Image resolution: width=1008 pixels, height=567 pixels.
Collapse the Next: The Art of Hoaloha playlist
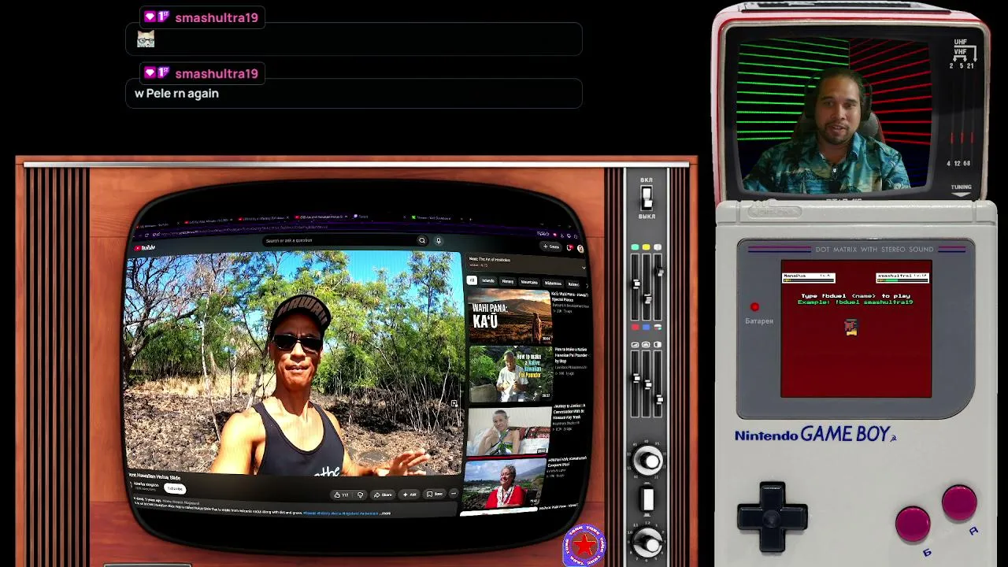point(584,267)
